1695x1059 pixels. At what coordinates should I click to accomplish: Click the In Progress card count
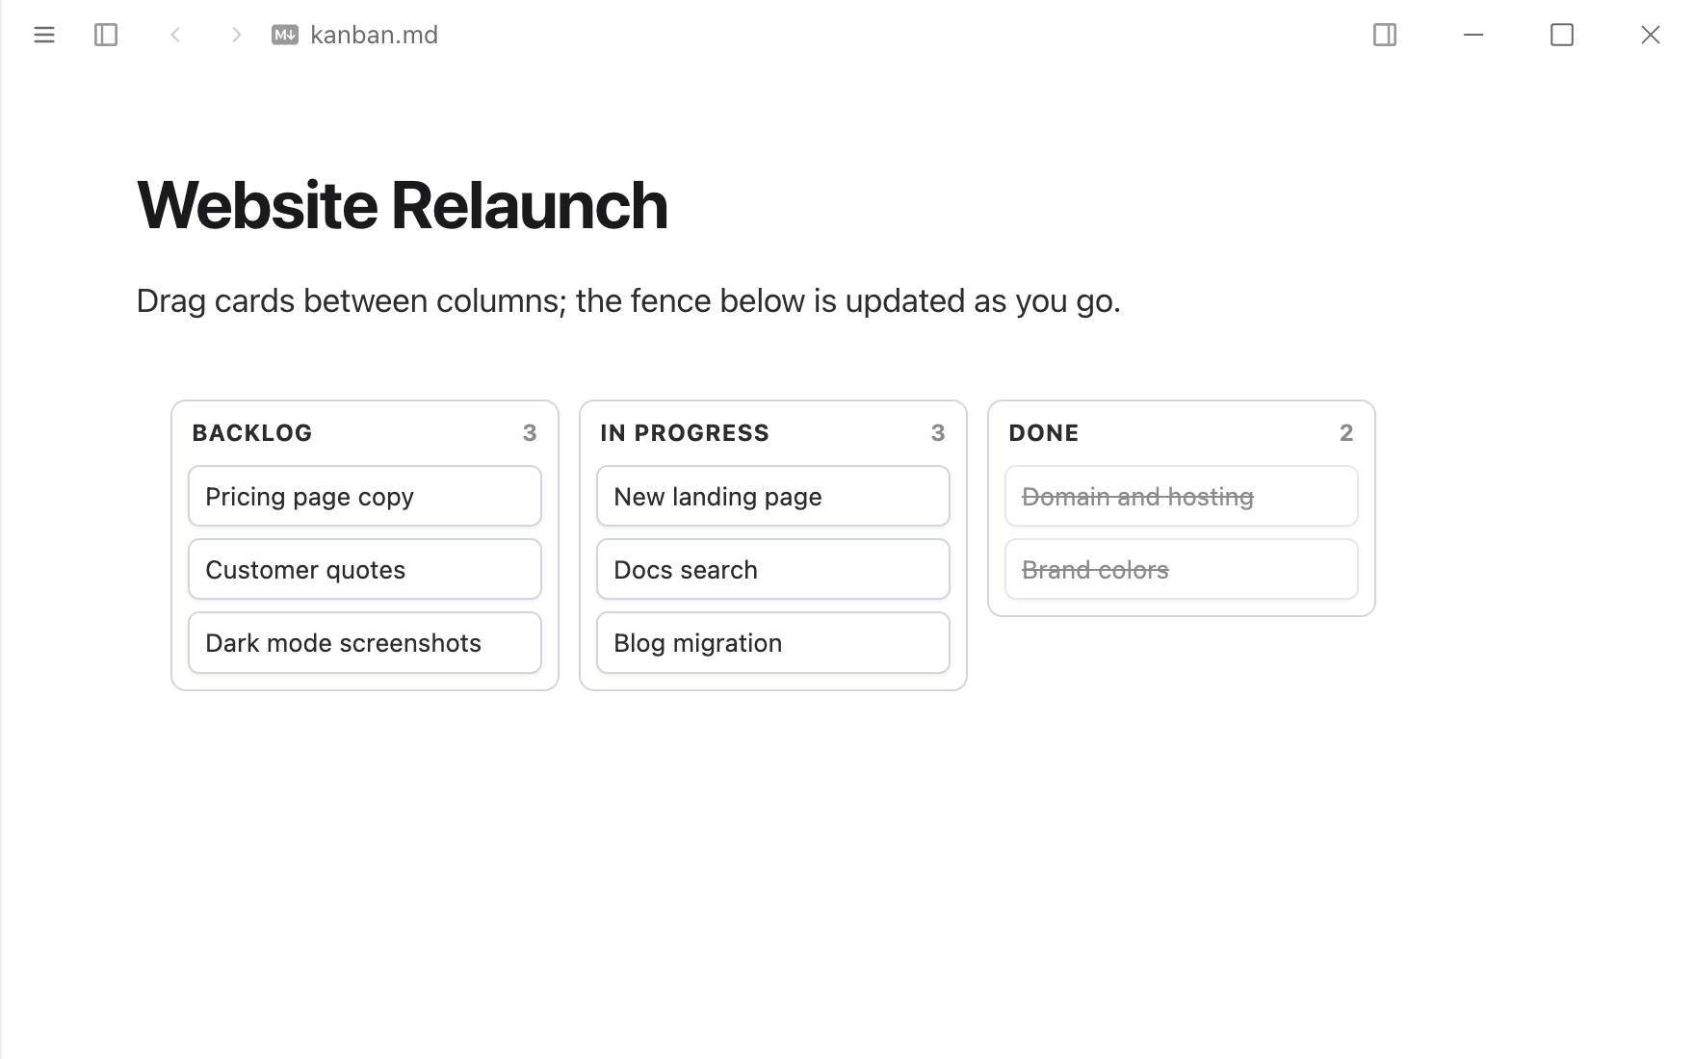(938, 433)
